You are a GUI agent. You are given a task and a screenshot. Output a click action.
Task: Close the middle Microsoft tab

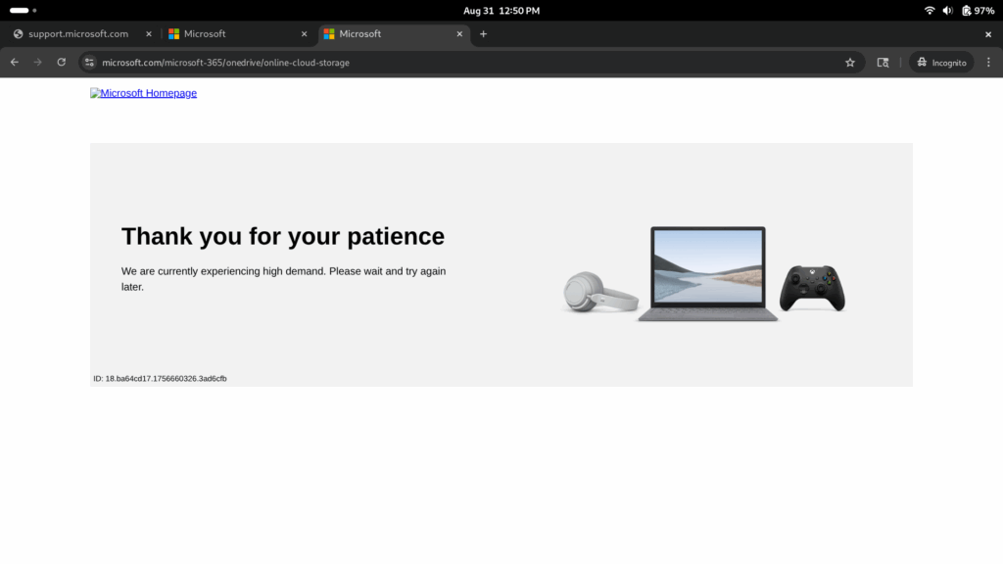[304, 34]
